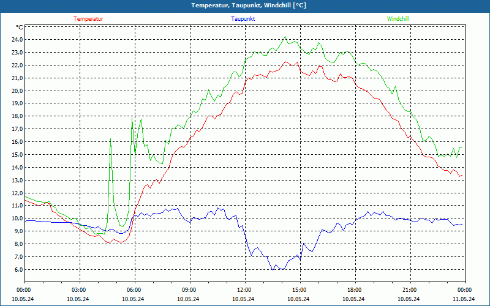Click the green Windchill spike before 06:00

coord(132,118)
